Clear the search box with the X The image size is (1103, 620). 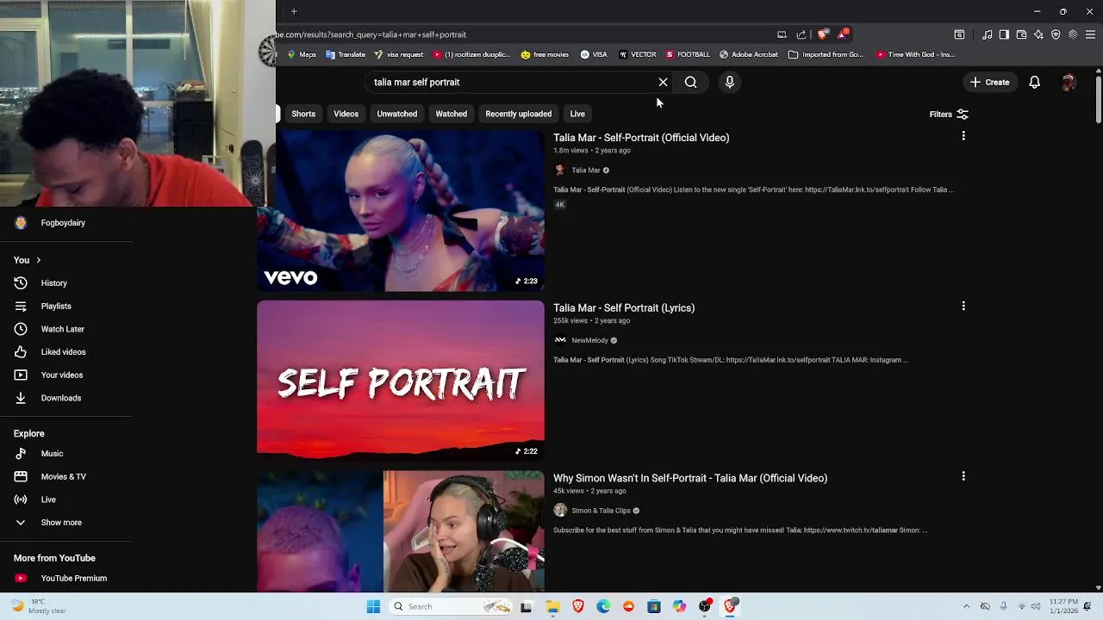coord(663,82)
